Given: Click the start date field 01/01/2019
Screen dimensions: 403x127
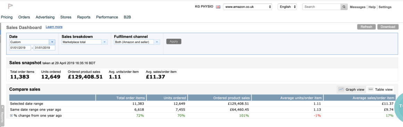Looking at the screenshot, I should click(20, 48).
